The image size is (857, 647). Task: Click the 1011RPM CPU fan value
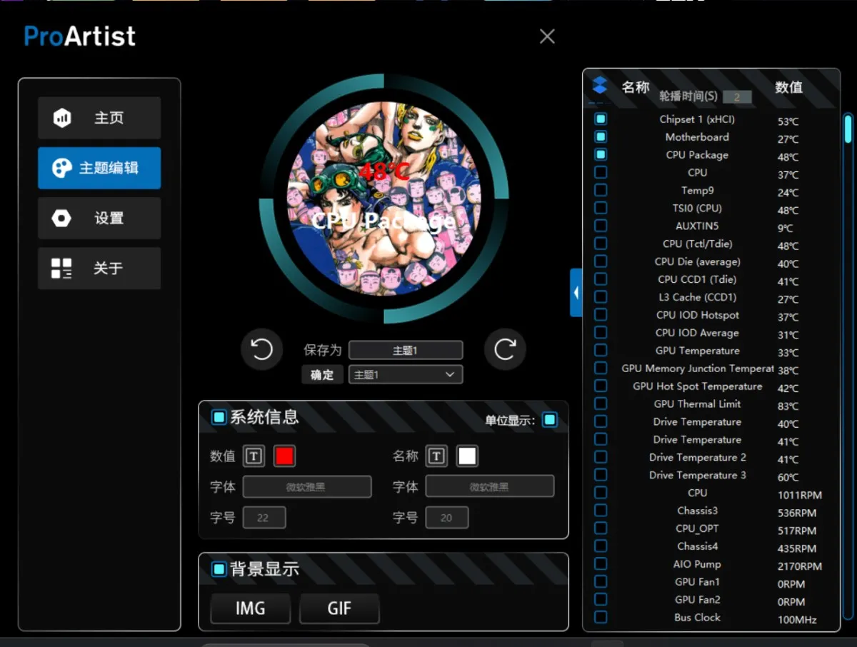(x=800, y=495)
